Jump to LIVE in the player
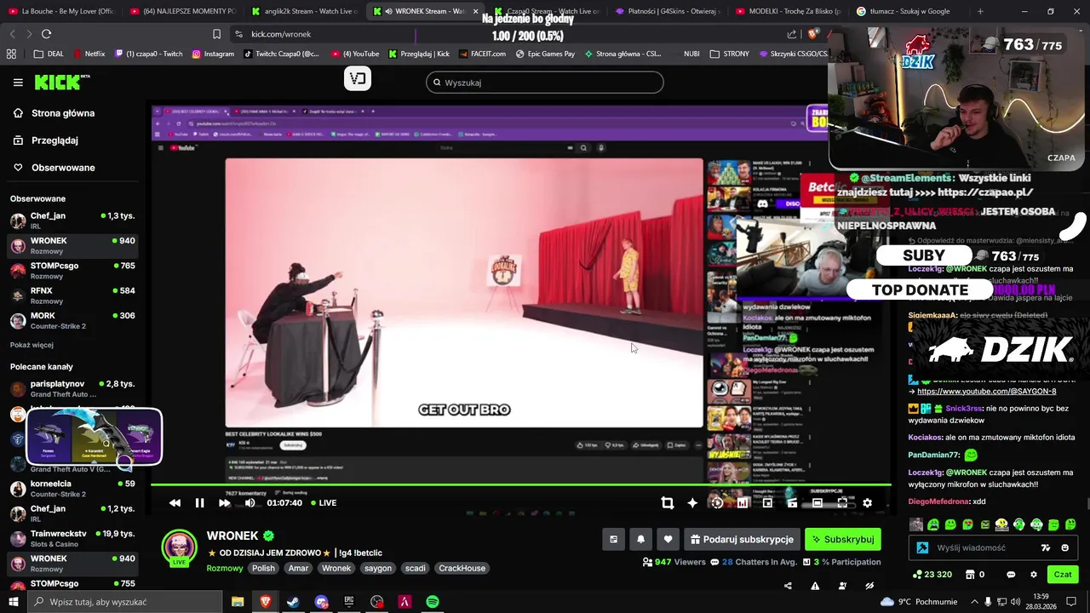This screenshot has height=613, width=1090. point(324,503)
